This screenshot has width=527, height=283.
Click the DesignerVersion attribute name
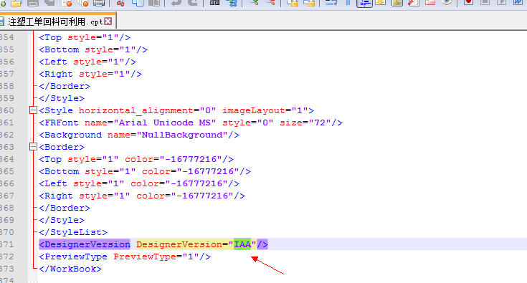click(179, 244)
